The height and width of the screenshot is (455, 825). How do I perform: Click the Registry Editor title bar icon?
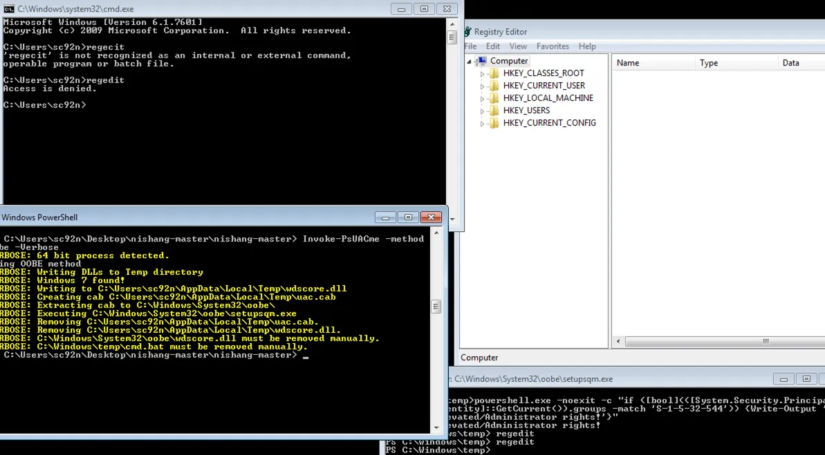click(467, 32)
